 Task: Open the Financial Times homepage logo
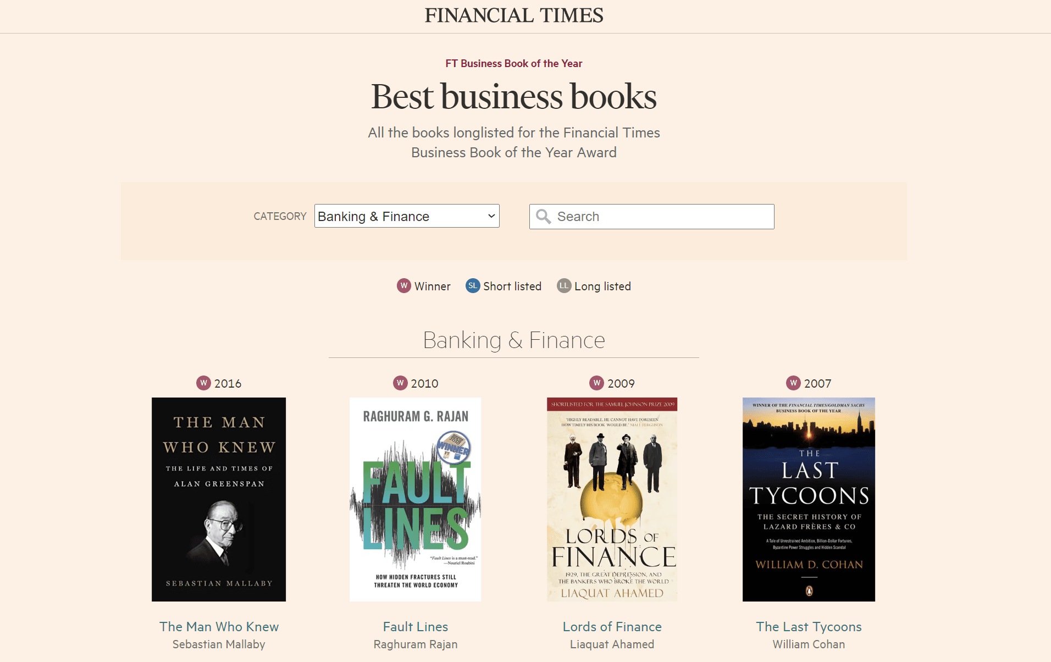point(514,15)
